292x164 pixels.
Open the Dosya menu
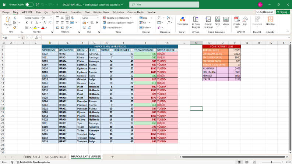tap(6, 12)
